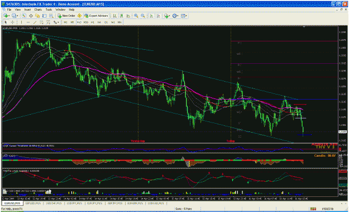349x212 pixels.
Task: Switch timeframe to M1
Action: pyautogui.click(x=65, y=22)
